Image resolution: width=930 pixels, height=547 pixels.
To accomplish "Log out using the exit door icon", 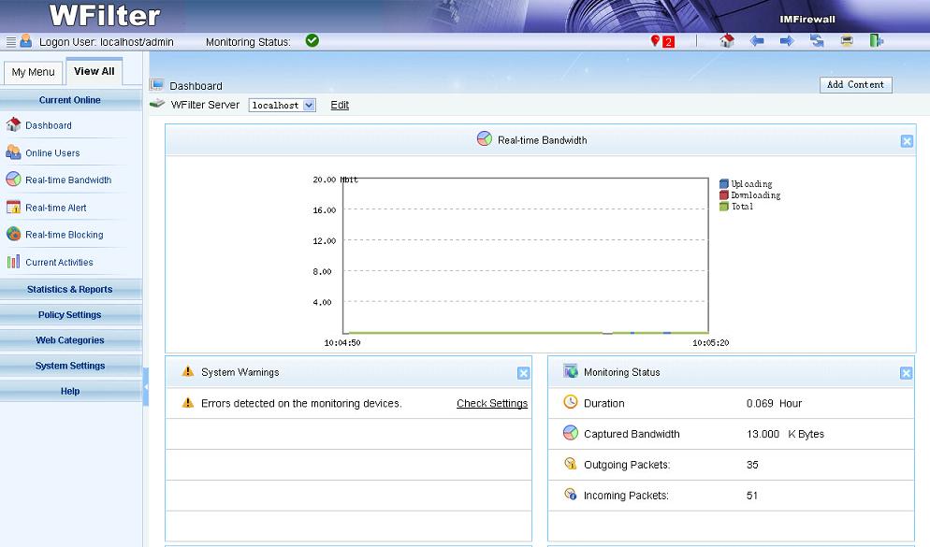I will point(877,40).
